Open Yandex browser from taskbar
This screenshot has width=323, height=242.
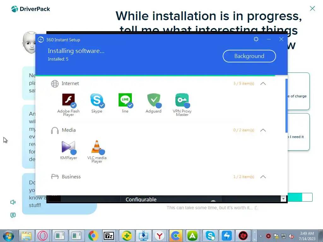pos(159,236)
